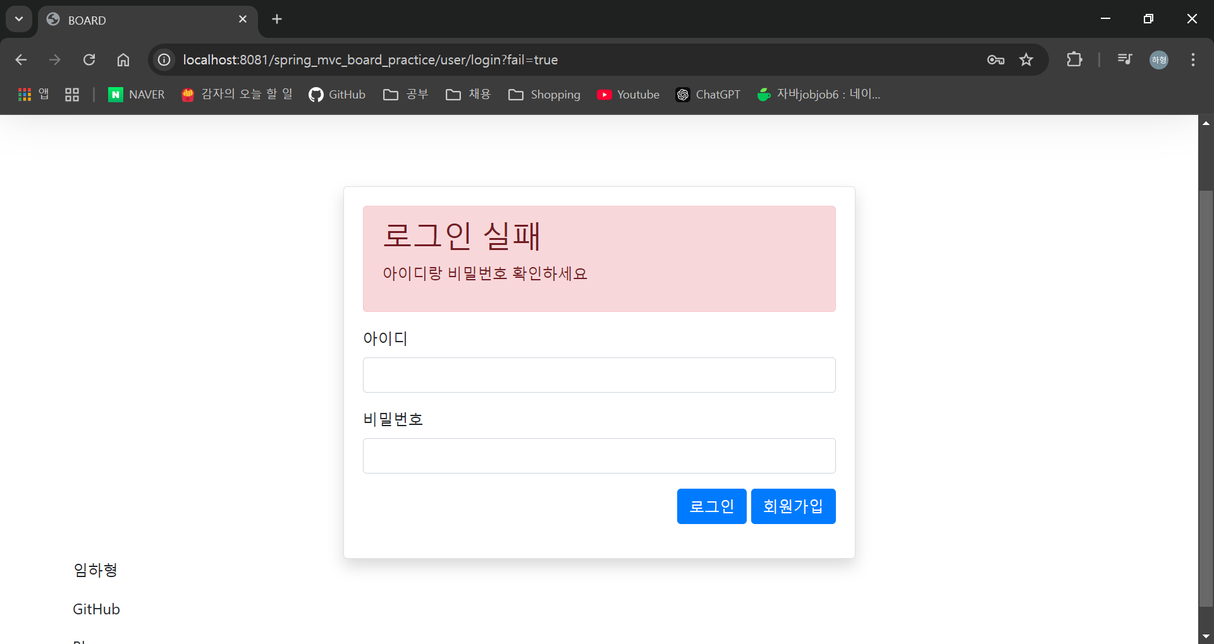Click the scrollbar down arrow

pos(1206,636)
